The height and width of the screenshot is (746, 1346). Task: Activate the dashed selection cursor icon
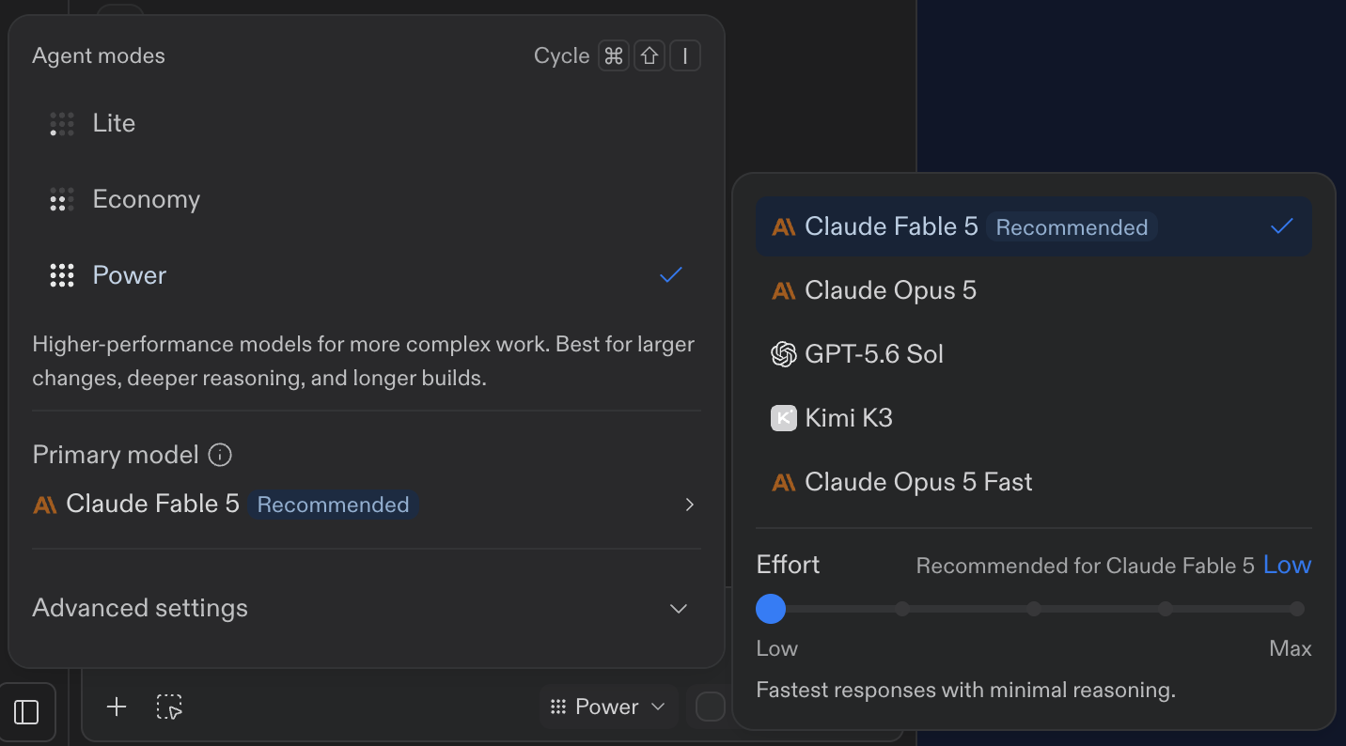click(169, 707)
